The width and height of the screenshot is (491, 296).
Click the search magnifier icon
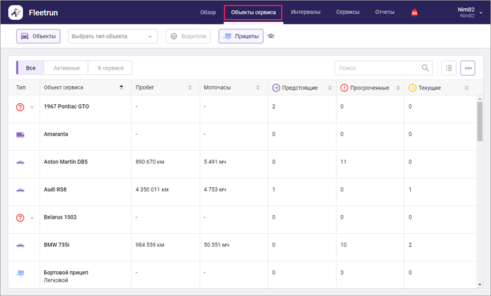(x=425, y=68)
